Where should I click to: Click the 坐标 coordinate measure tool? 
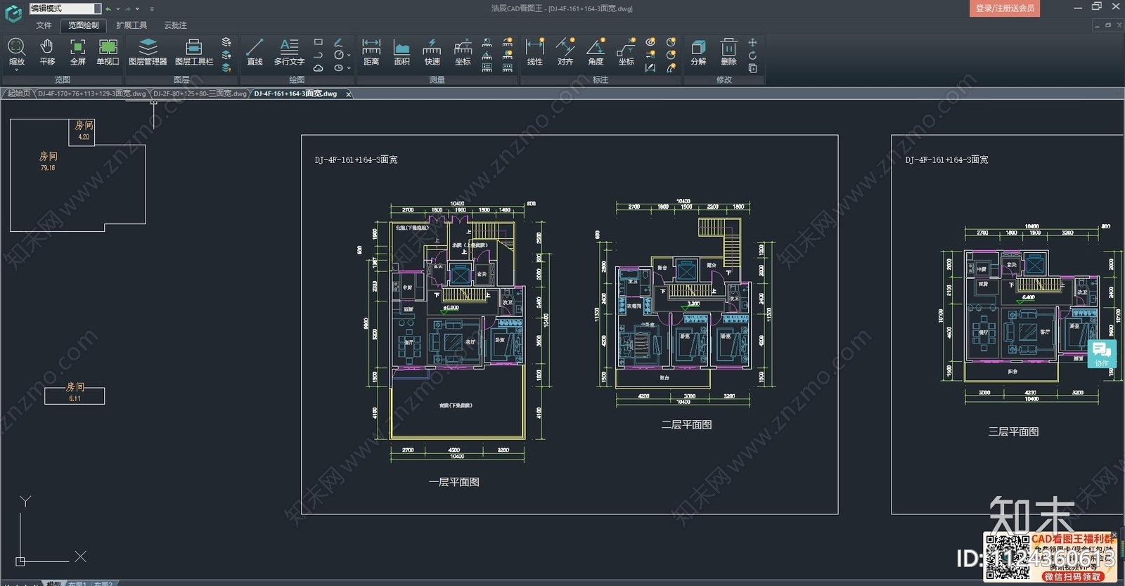(x=463, y=52)
